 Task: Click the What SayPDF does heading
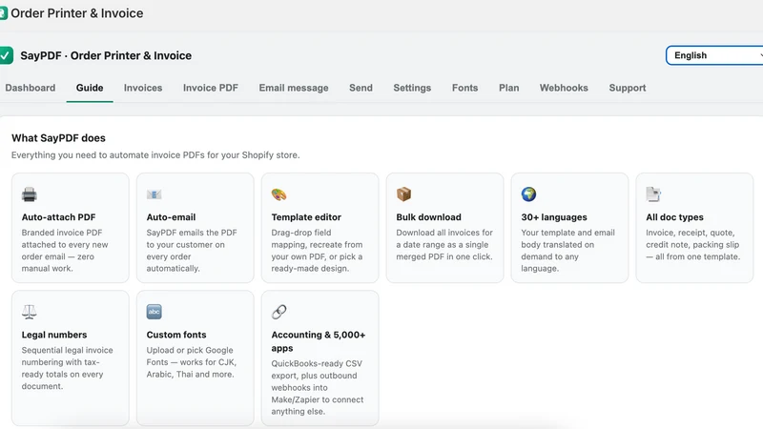58,138
